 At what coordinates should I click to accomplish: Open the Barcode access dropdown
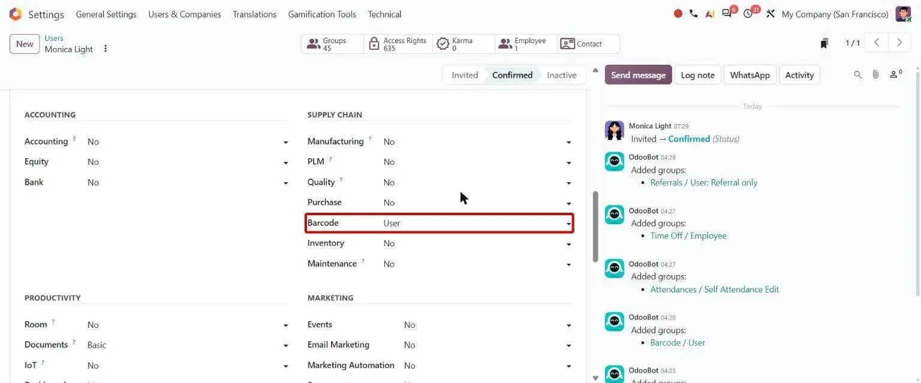click(477, 223)
